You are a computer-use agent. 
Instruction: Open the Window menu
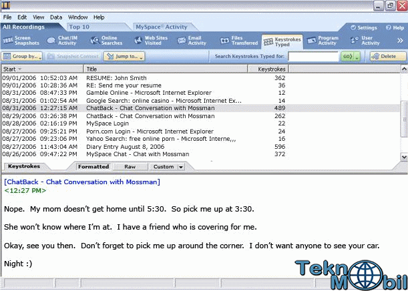point(77,17)
